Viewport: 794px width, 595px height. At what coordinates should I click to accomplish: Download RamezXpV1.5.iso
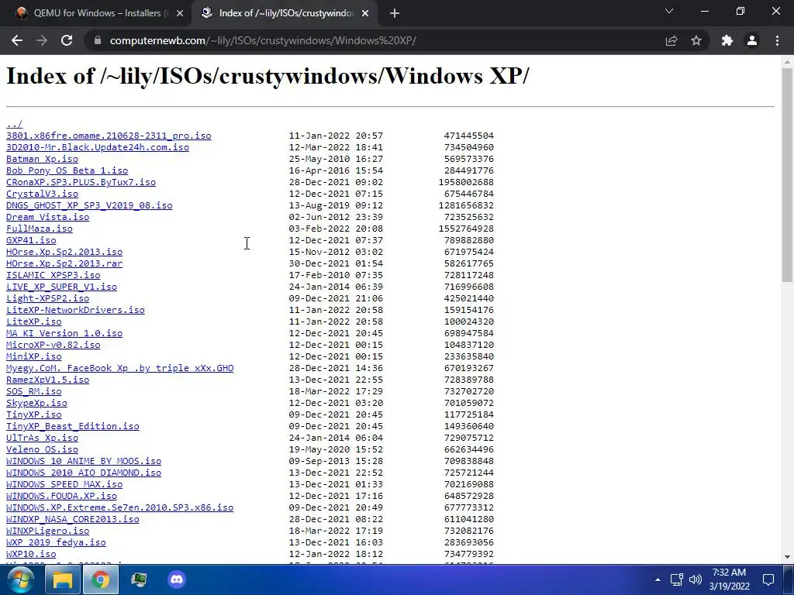tap(47, 380)
